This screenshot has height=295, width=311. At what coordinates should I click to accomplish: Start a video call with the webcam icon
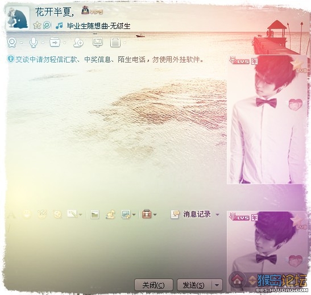[x=12, y=43]
